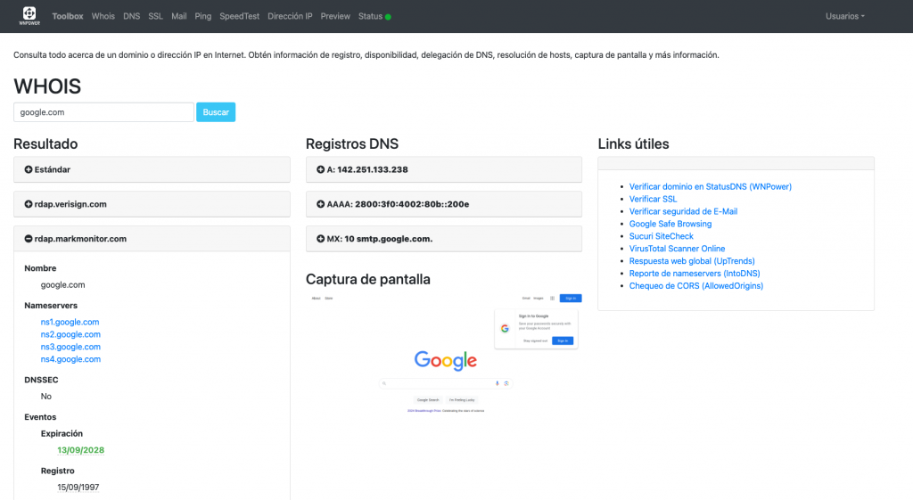The height and width of the screenshot is (500, 913).
Task: Collapse the rdap.markmonitor.com panel
Action: point(152,239)
